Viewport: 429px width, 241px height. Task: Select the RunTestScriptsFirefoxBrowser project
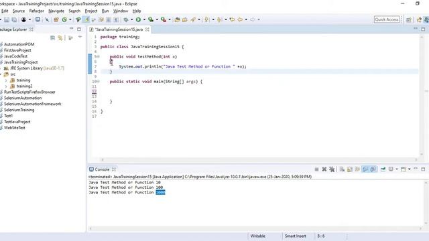(29, 92)
